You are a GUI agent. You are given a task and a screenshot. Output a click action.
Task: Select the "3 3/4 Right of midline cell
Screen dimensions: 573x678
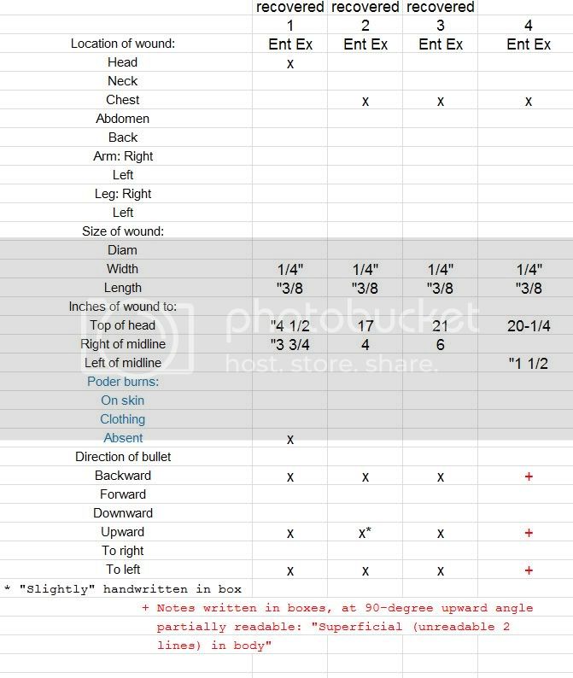click(x=290, y=344)
